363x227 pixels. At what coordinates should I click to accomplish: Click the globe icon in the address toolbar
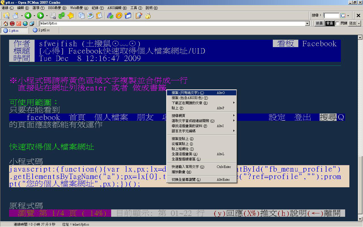coord(25,24)
